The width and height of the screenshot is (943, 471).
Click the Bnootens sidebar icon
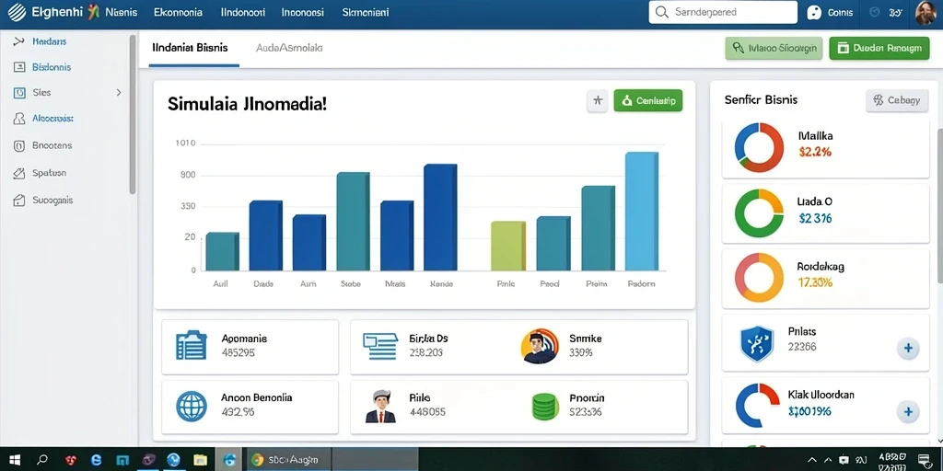[19, 145]
